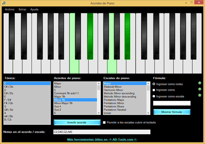The height and width of the screenshot is (144, 205).
Task: Open the Extras menu
Action: point(22,10)
